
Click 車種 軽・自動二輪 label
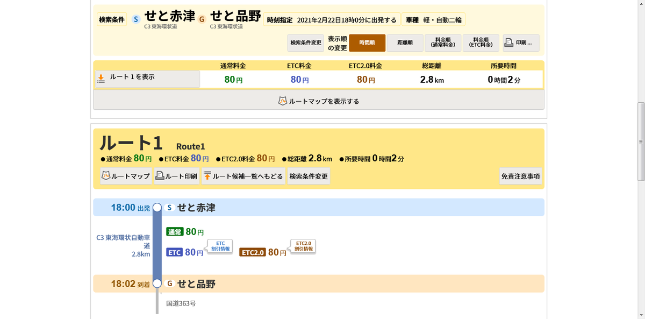click(433, 20)
